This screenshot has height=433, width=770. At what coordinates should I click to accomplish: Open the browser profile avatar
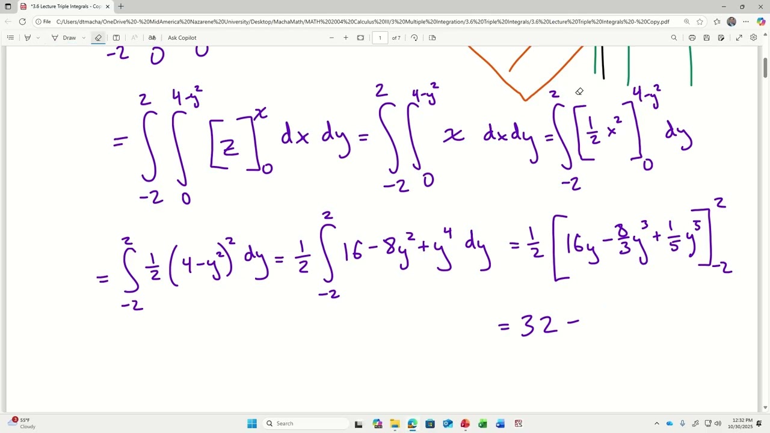coord(731,22)
